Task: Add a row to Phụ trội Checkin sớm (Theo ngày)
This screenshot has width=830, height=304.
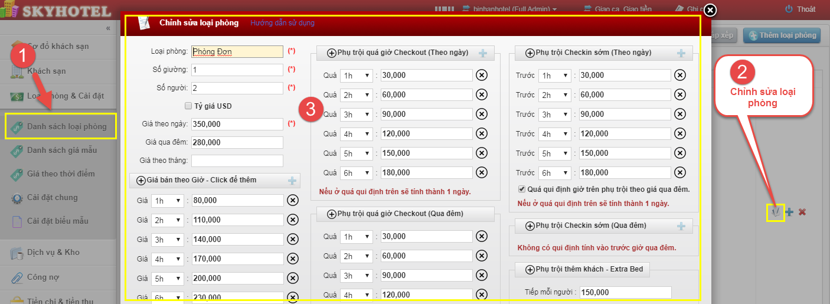Action: click(681, 53)
